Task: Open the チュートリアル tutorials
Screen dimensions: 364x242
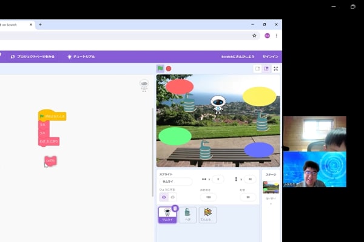Action: 81,57
